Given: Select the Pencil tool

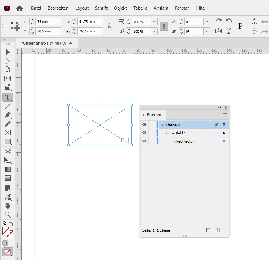Looking at the screenshot, I should pyautogui.click(x=8, y=124).
